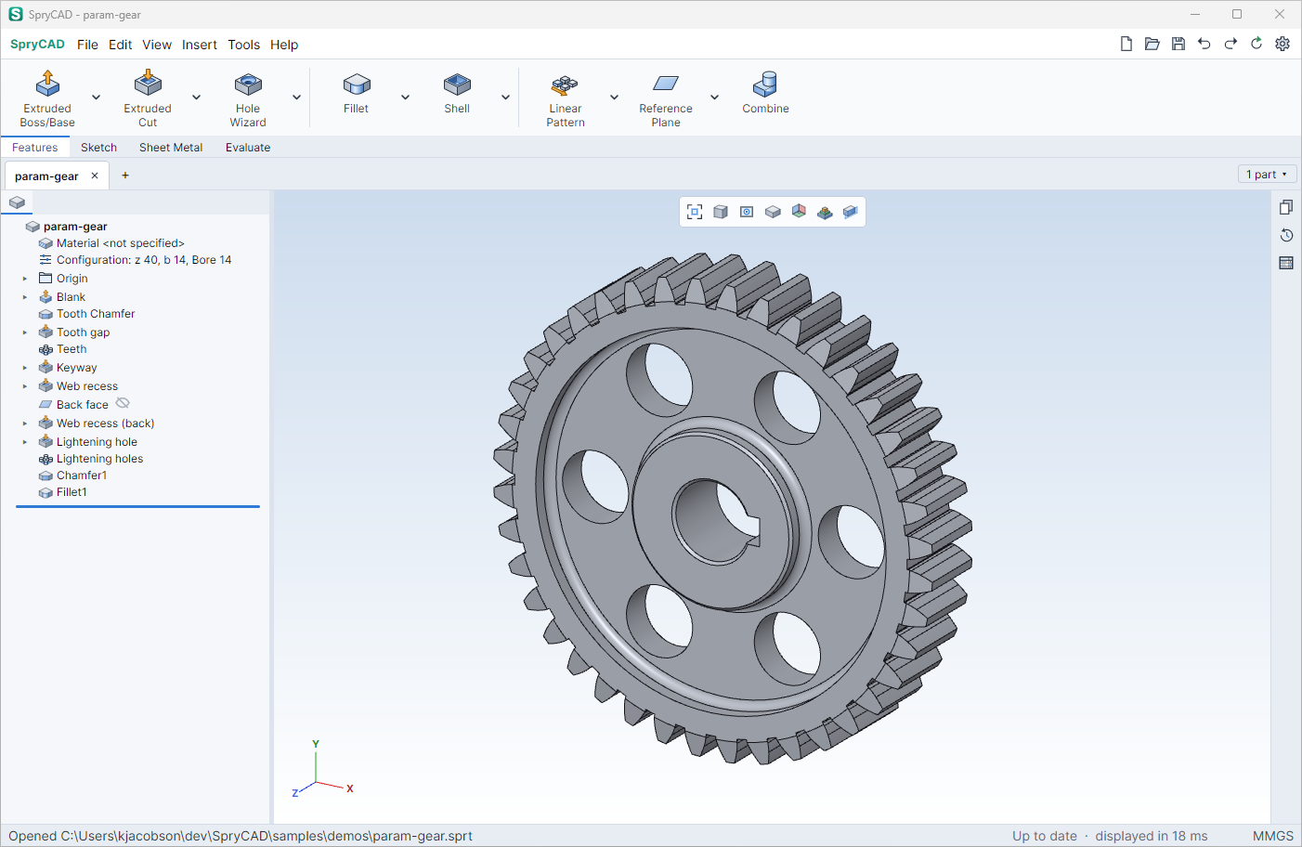Open the Hole Wizard tool
This screenshot has height=847, width=1302.
(x=248, y=98)
